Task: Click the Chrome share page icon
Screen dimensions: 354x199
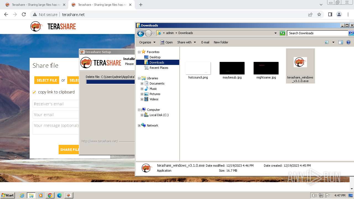Action: coord(310,14)
